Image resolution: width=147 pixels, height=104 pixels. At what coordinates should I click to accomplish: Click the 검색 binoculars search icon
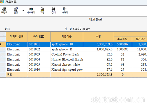click(x=54, y=9)
